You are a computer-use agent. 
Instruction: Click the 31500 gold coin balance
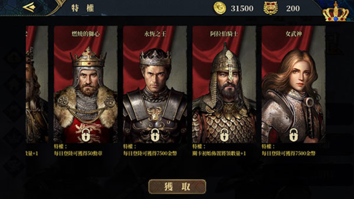tap(242, 9)
